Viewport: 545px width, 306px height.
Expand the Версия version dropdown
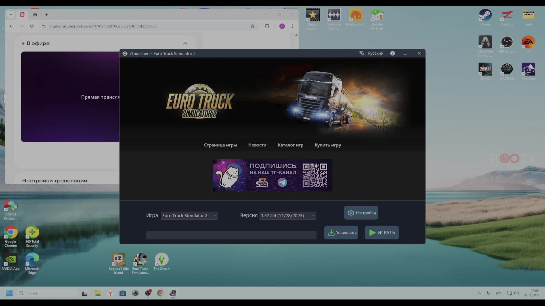tap(287, 216)
